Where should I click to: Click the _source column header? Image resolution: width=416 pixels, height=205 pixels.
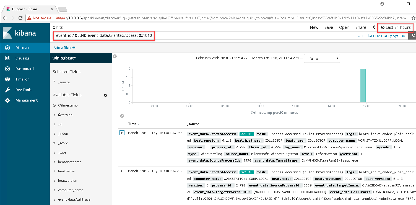tap(193, 124)
